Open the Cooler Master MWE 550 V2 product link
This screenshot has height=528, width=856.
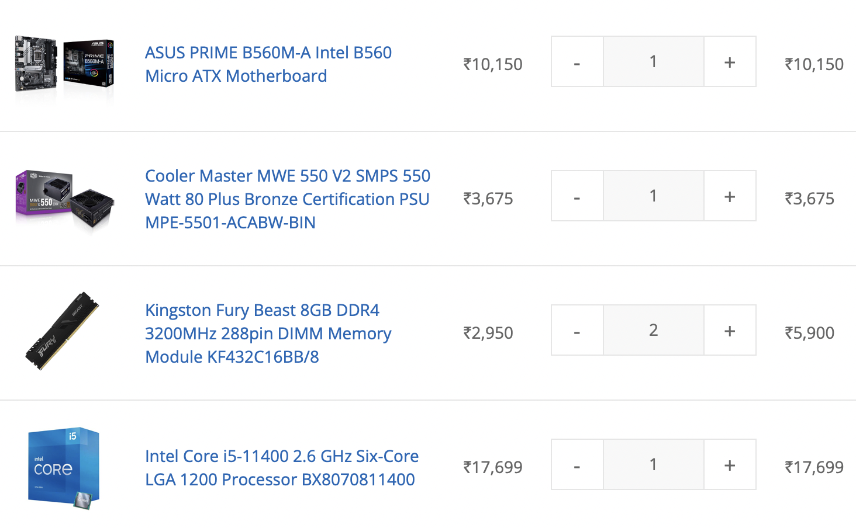click(288, 199)
